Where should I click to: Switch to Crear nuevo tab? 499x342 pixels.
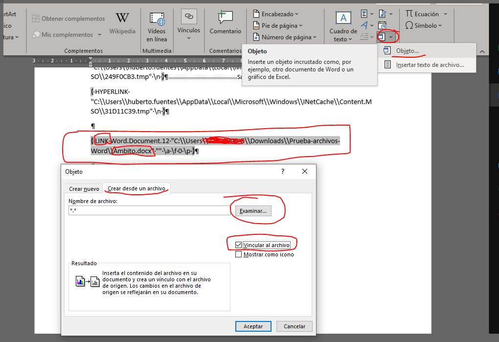click(84, 189)
